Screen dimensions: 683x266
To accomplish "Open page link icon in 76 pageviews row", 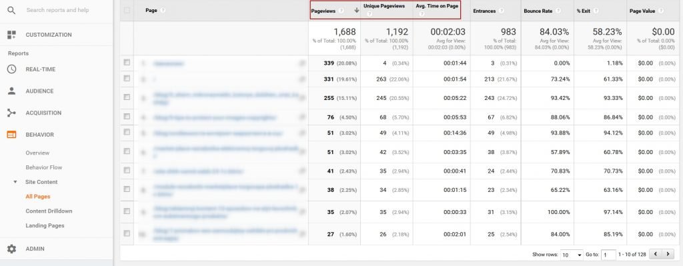I will (x=301, y=117).
